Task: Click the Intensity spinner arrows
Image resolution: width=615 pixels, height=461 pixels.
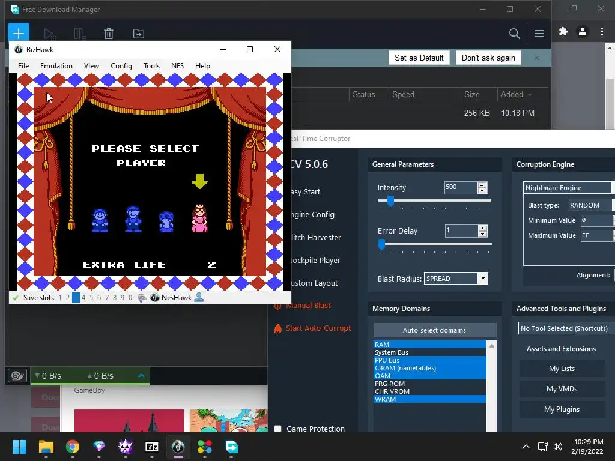Action: click(x=482, y=187)
